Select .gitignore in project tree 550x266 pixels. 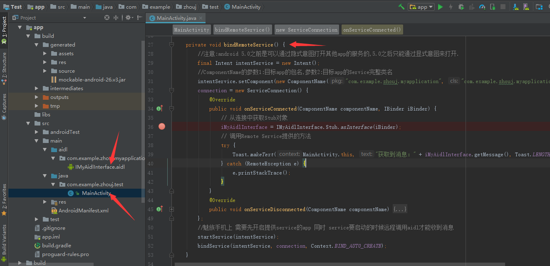pos(50,228)
